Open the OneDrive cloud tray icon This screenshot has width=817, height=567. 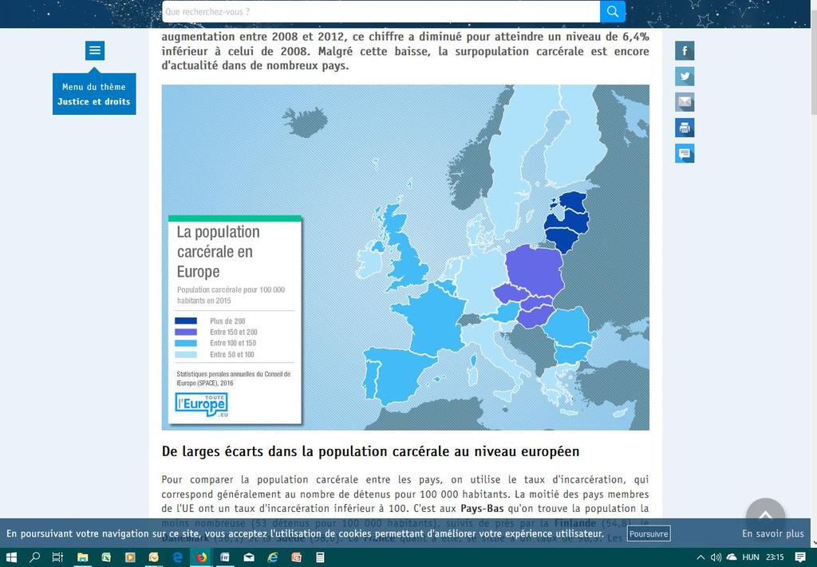pyautogui.click(x=732, y=557)
